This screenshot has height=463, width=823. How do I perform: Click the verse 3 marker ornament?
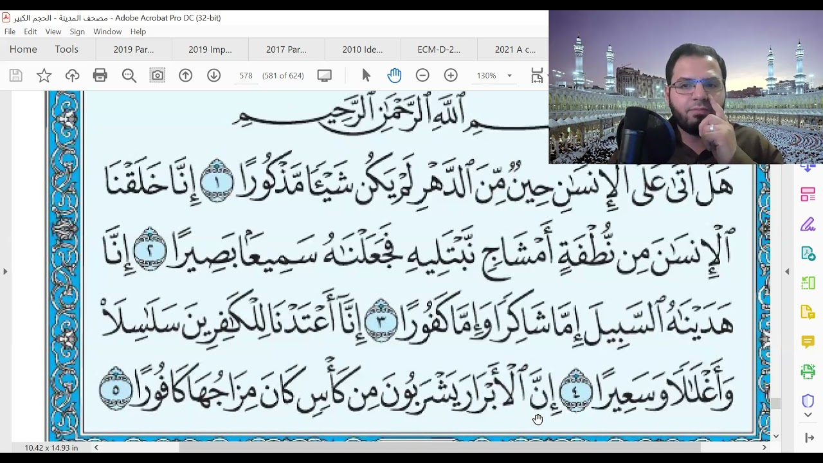tap(381, 320)
